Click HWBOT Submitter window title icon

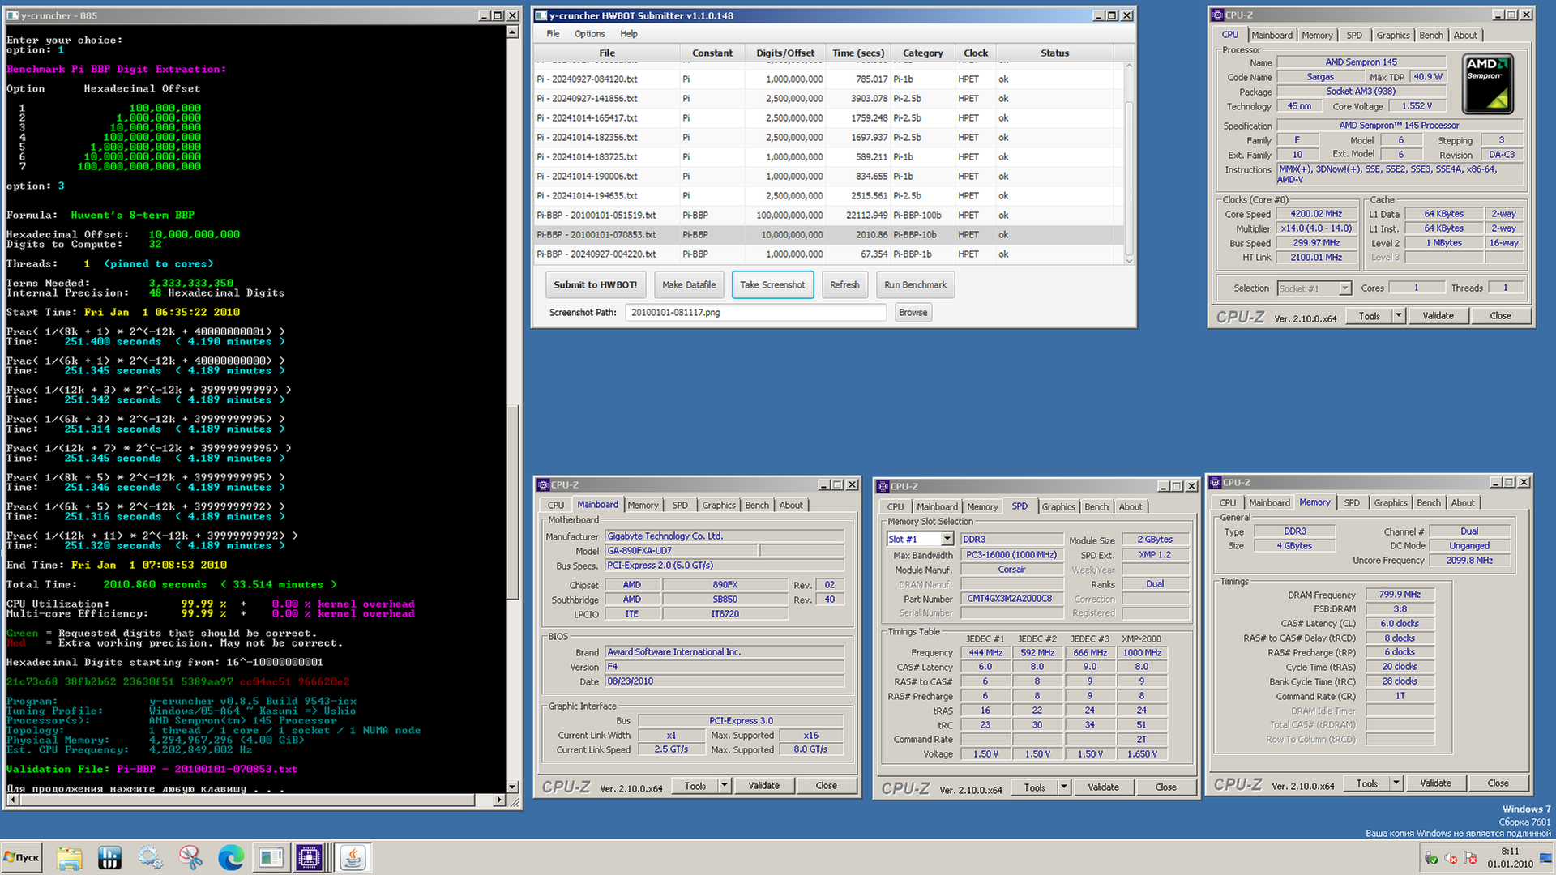pos(541,15)
